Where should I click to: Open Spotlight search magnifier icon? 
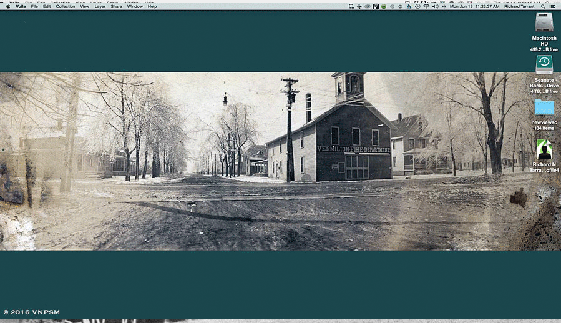pyautogui.click(x=543, y=6)
